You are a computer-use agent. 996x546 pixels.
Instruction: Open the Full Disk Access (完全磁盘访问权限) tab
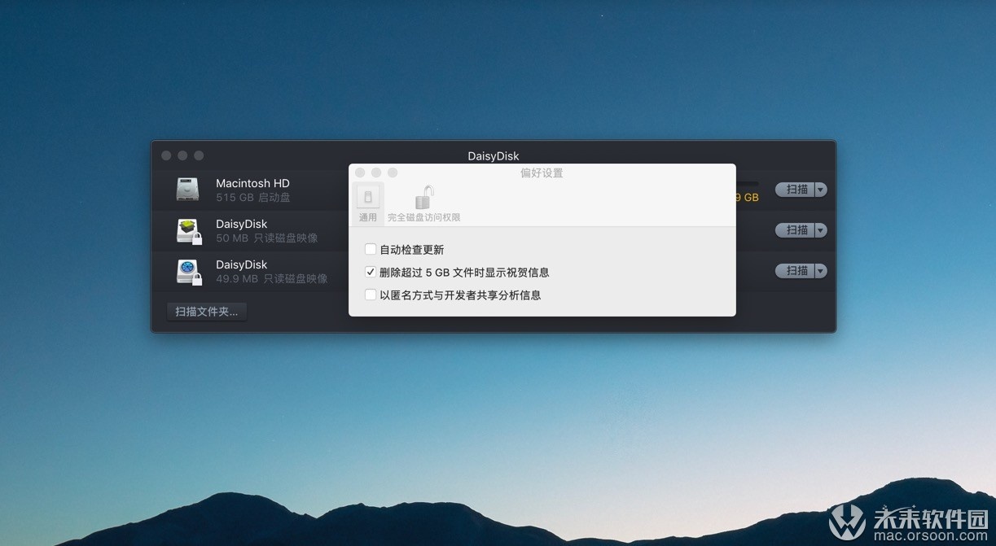click(x=423, y=204)
